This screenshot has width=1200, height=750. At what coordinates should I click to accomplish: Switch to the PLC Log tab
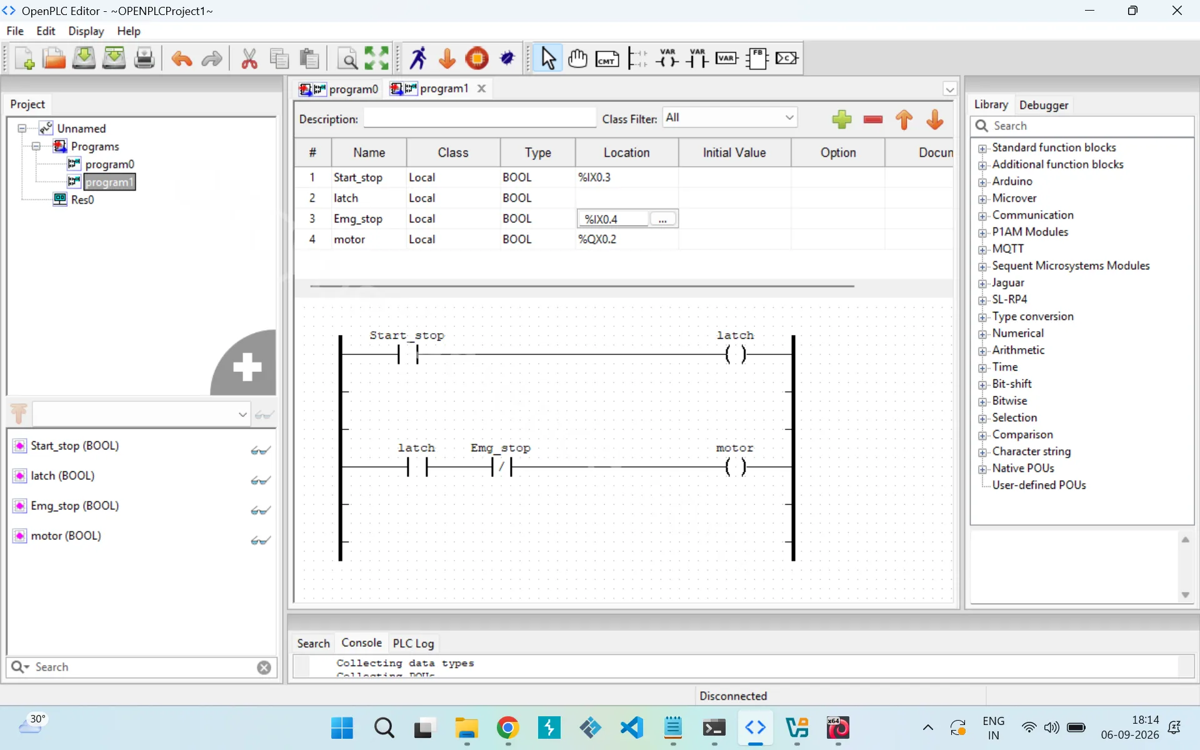click(x=413, y=643)
